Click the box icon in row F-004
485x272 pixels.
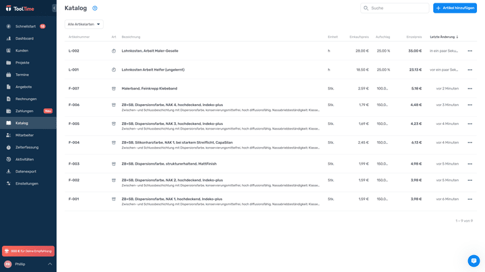[x=114, y=142]
